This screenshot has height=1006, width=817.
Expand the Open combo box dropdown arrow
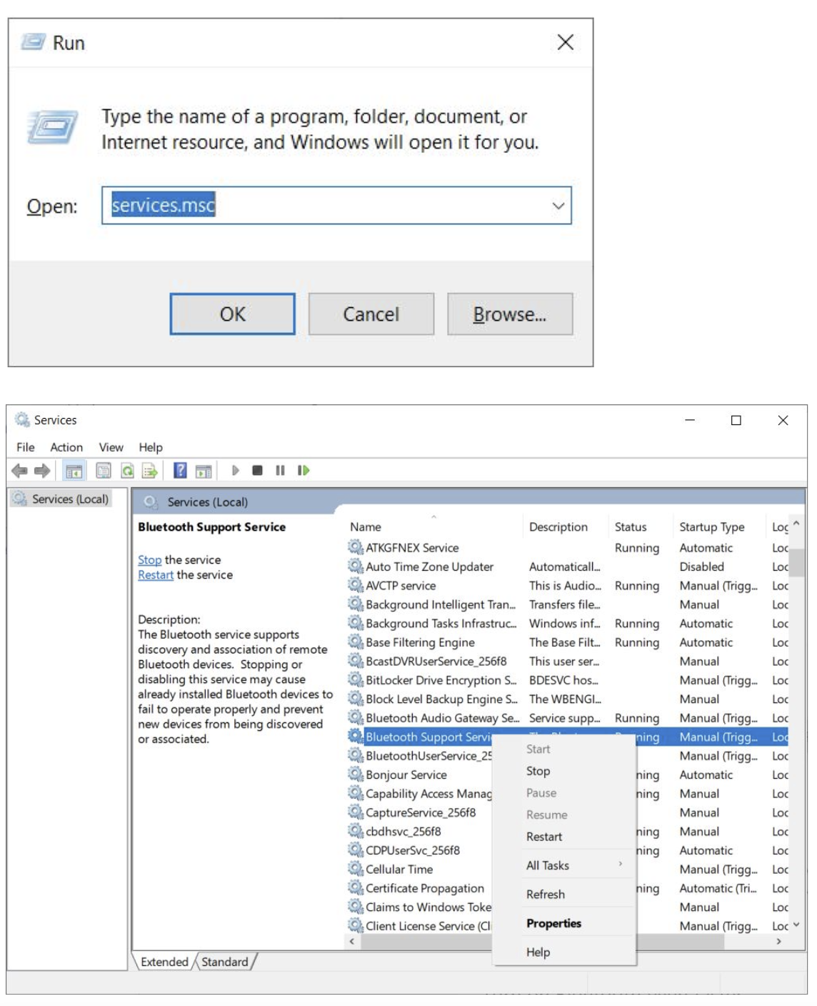tap(558, 206)
